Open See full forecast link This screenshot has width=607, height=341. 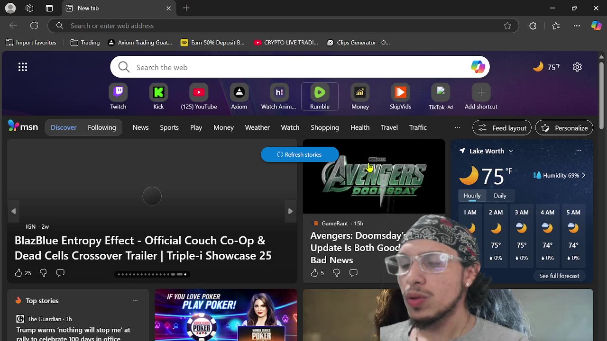click(x=559, y=276)
